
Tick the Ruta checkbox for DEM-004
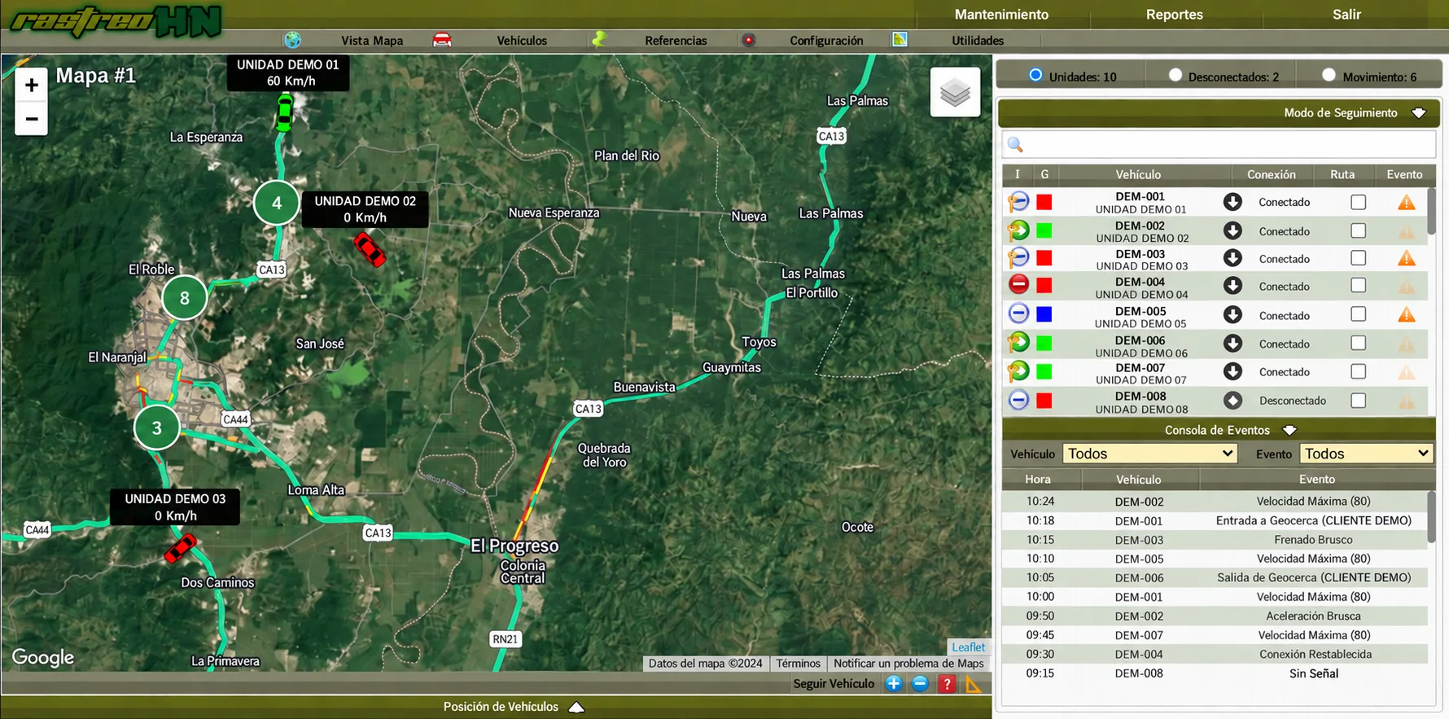(x=1358, y=286)
